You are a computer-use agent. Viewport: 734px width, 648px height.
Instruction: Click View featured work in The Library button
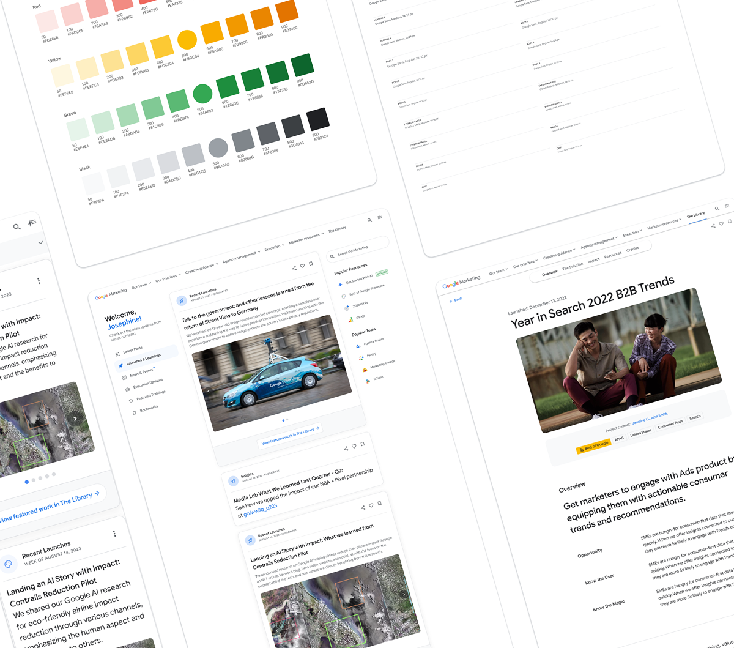tap(291, 435)
